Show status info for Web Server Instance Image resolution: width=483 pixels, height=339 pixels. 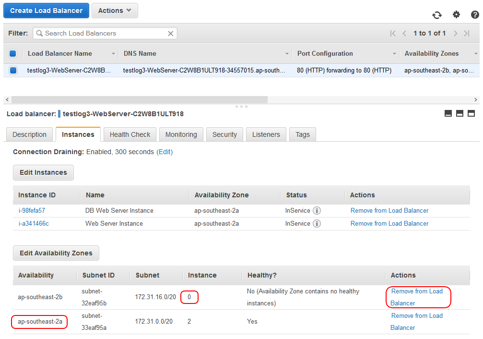[x=317, y=224]
